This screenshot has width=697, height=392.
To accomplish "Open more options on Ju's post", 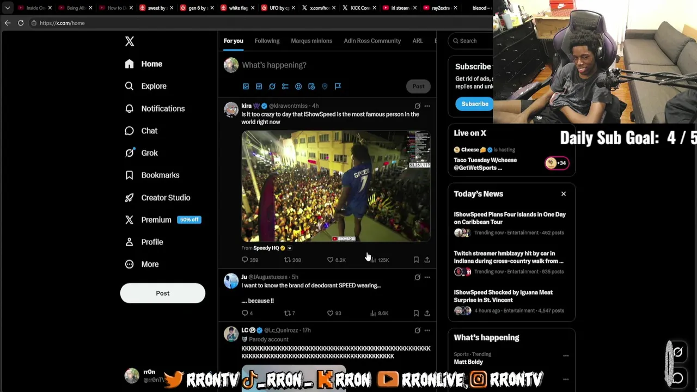I will point(427,277).
